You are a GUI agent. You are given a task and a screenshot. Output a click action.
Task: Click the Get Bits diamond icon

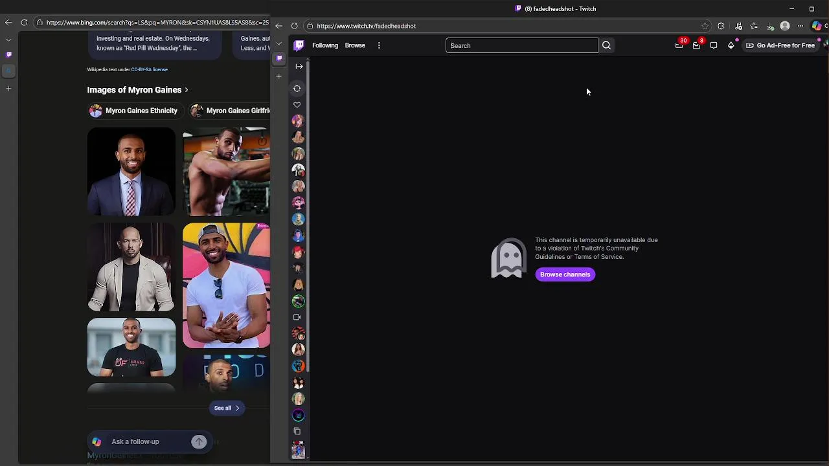point(731,45)
